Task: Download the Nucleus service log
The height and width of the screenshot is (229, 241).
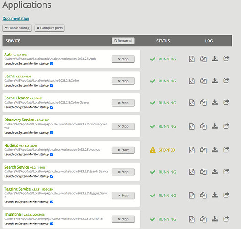Action: [215, 150]
